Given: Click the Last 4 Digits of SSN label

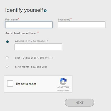Looking at the screenshot, I should coord(34,58).
